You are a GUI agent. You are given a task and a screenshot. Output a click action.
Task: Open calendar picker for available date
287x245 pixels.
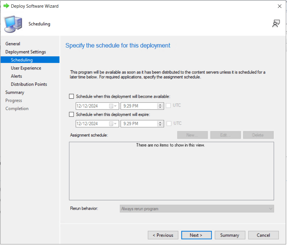coord(113,106)
